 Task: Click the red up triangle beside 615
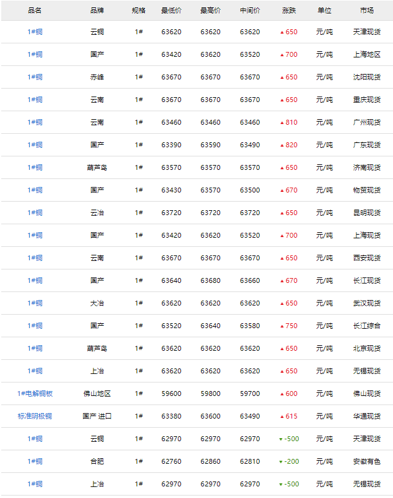(282, 416)
